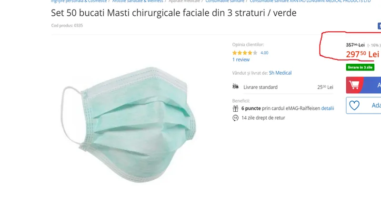Viewport: 381px width, 214px height.
Task: Open the Consumabile sanitare breadcrumb
Action: coord(225,1)
